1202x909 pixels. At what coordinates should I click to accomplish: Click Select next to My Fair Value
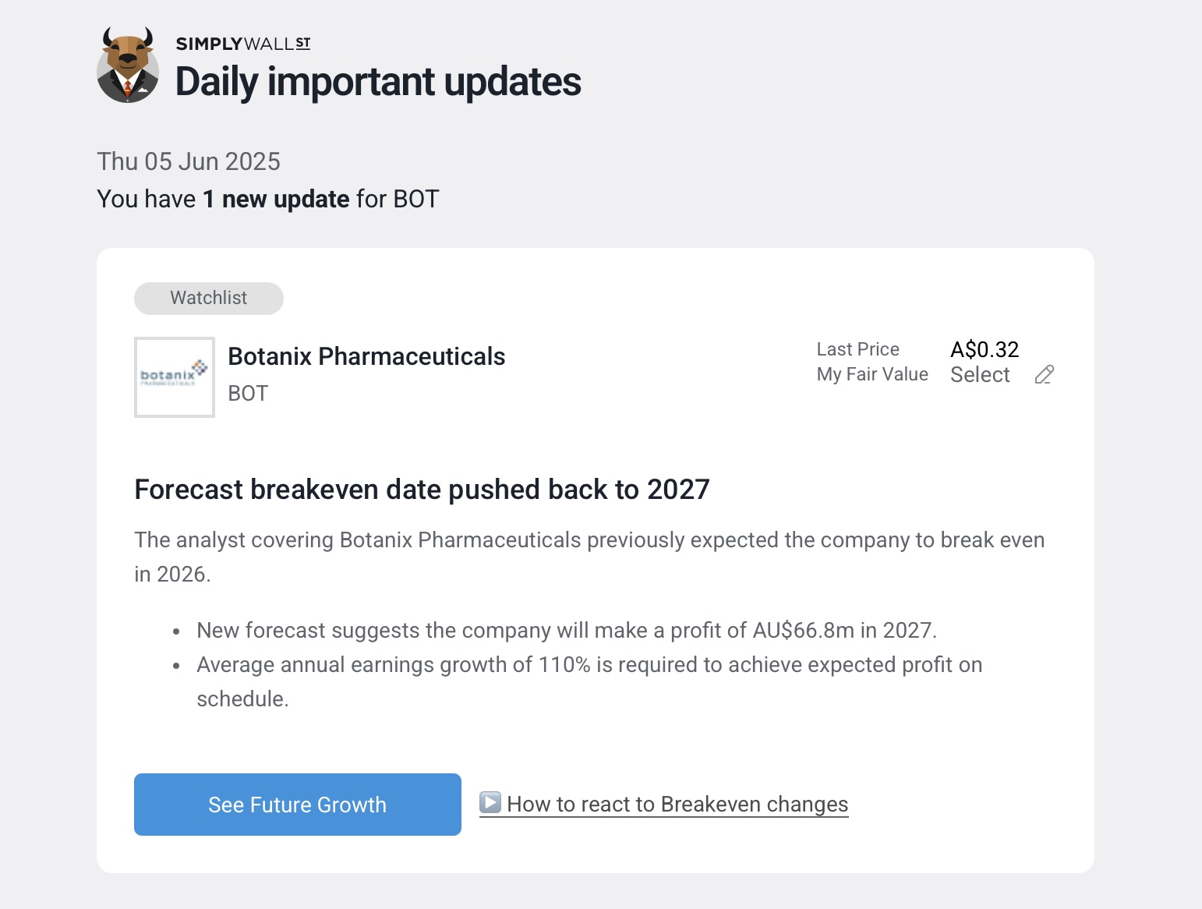980,375
